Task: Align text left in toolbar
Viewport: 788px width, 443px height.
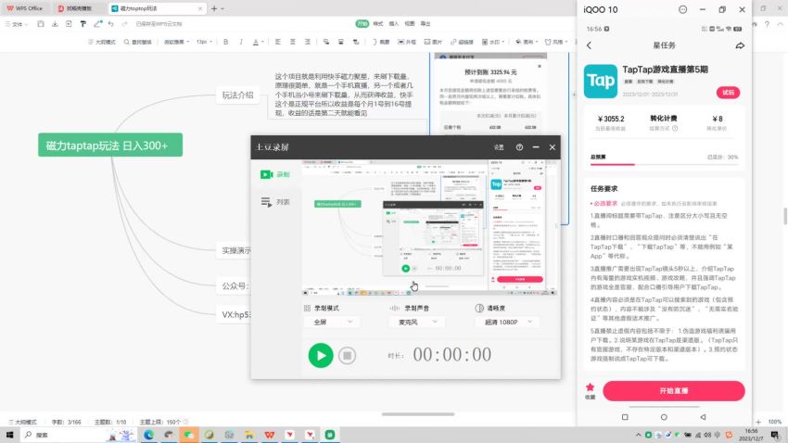Action: click(277, 42)
